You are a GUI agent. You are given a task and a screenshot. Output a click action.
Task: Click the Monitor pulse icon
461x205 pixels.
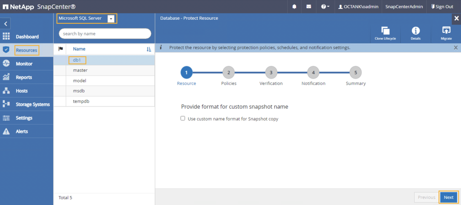pyautogui.click(x=6, y=64)
